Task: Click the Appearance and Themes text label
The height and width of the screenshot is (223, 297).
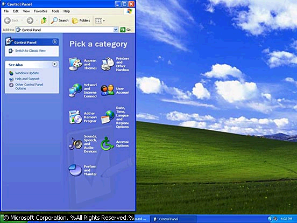Action: click(x=90, y=64)
